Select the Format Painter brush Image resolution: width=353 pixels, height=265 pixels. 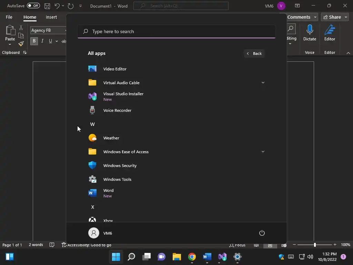(x=21, y=43)
